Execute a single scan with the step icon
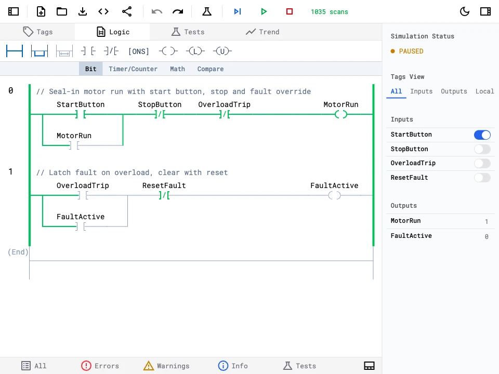This screenshot has height=374, width=499. (238, 11)
